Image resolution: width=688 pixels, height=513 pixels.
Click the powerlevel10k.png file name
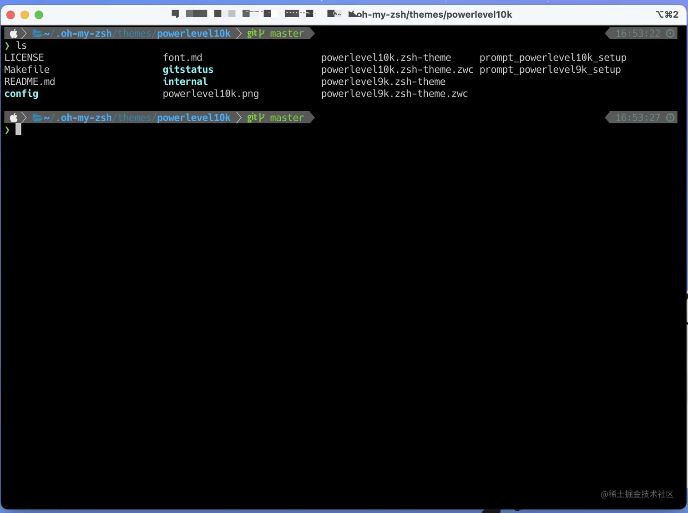point(211,94)
